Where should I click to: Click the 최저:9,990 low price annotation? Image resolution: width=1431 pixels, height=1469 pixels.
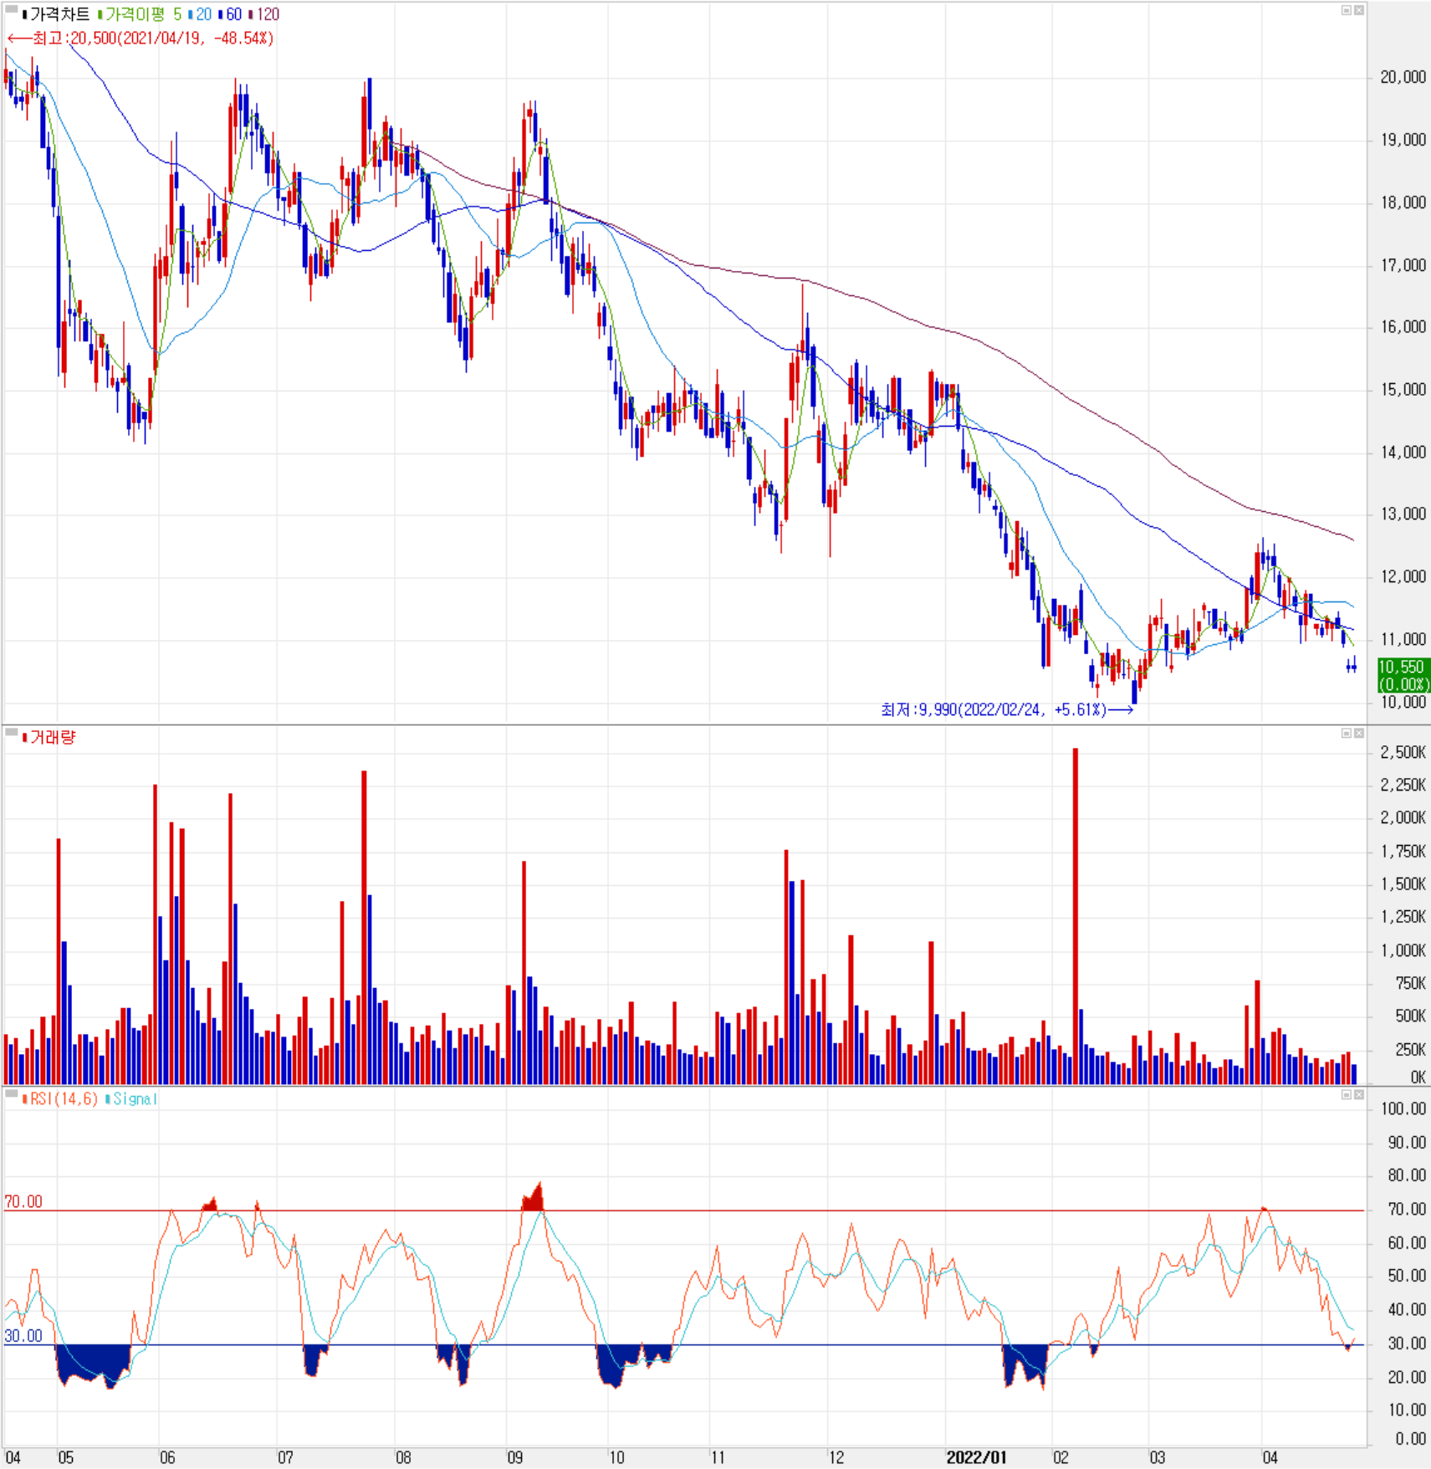tap(1007, 709)
